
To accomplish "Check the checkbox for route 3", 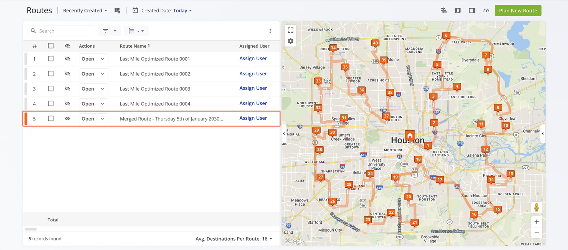I will click(50, 89).
